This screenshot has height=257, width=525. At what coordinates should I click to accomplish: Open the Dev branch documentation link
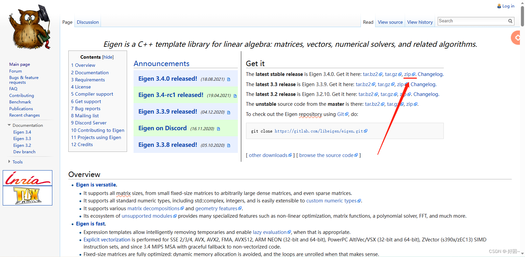(x=24, y=152)
